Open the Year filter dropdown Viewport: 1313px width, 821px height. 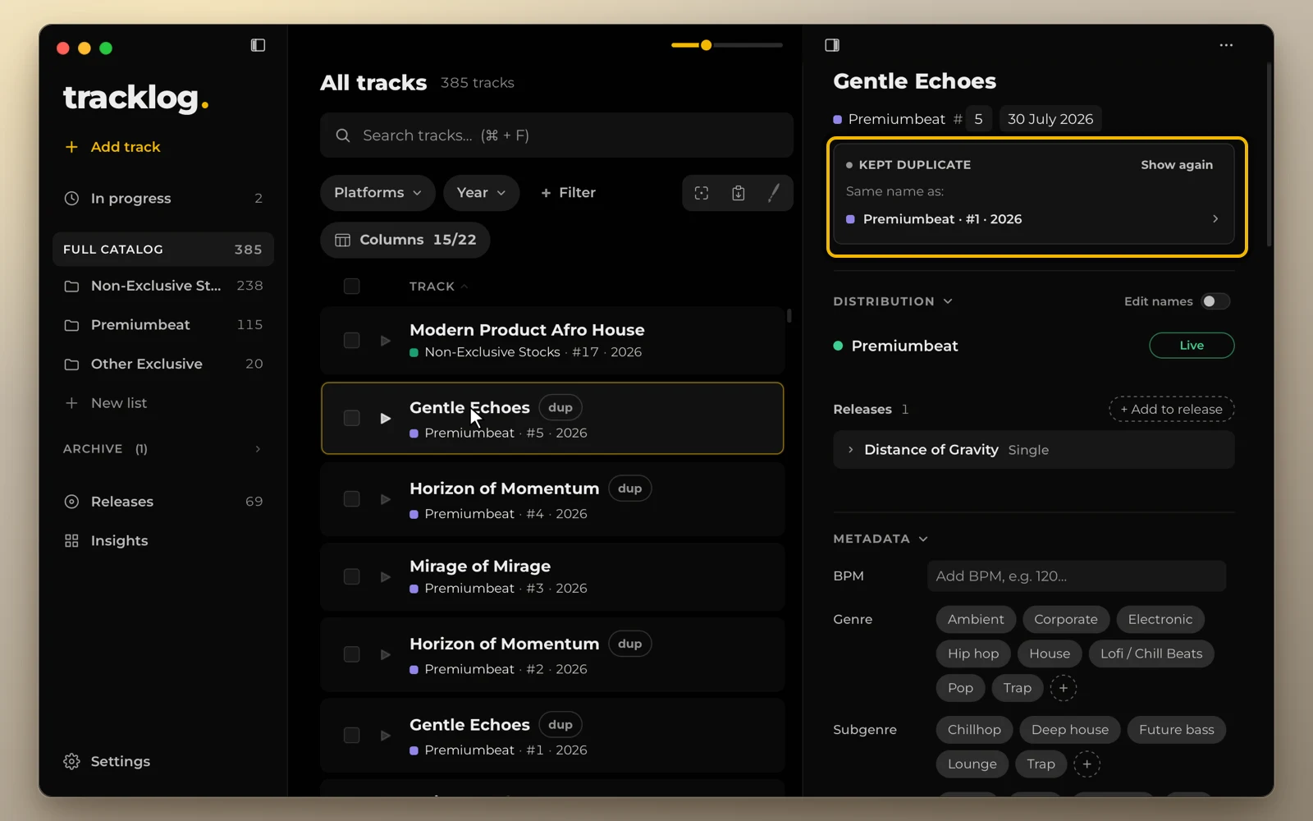[x=482, y=193]
